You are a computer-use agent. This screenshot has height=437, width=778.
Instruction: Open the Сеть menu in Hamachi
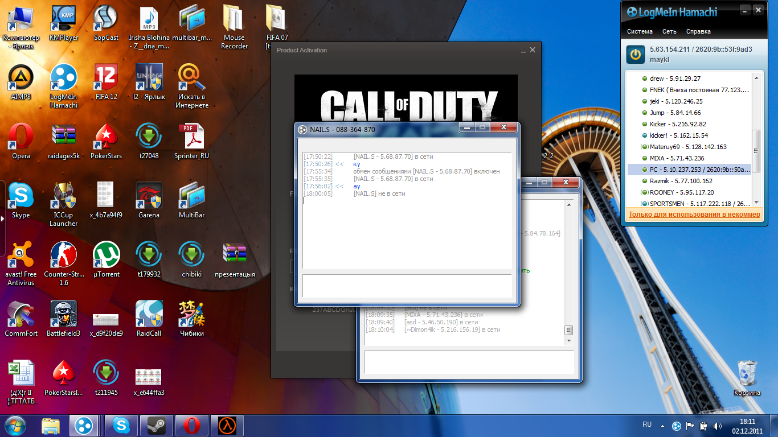(x=669, y=31)
